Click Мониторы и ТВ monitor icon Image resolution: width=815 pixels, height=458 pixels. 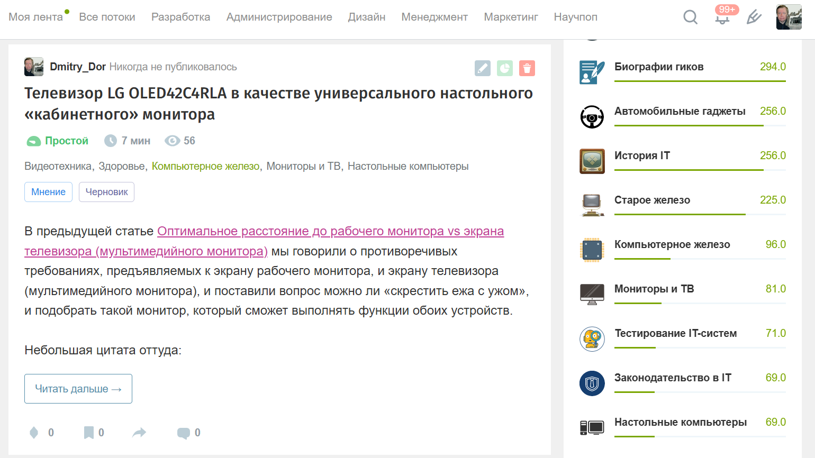click(x=592, y=295)
